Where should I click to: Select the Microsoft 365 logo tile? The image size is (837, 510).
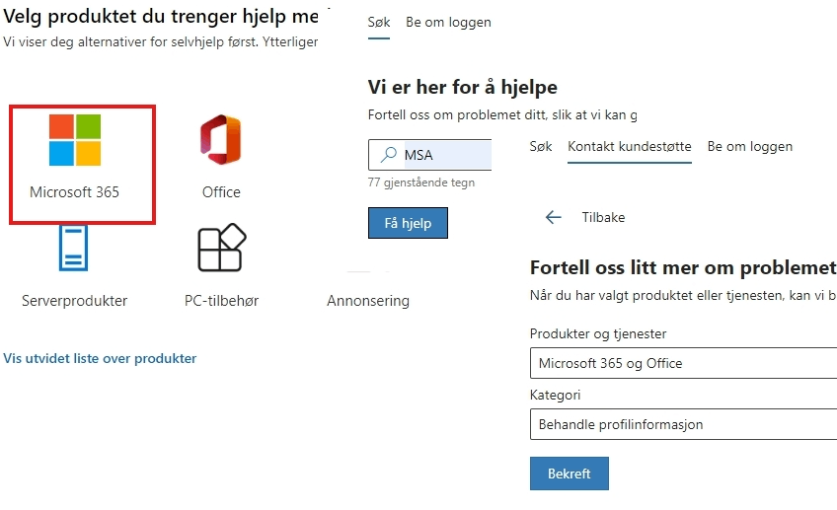pos(75,140)
